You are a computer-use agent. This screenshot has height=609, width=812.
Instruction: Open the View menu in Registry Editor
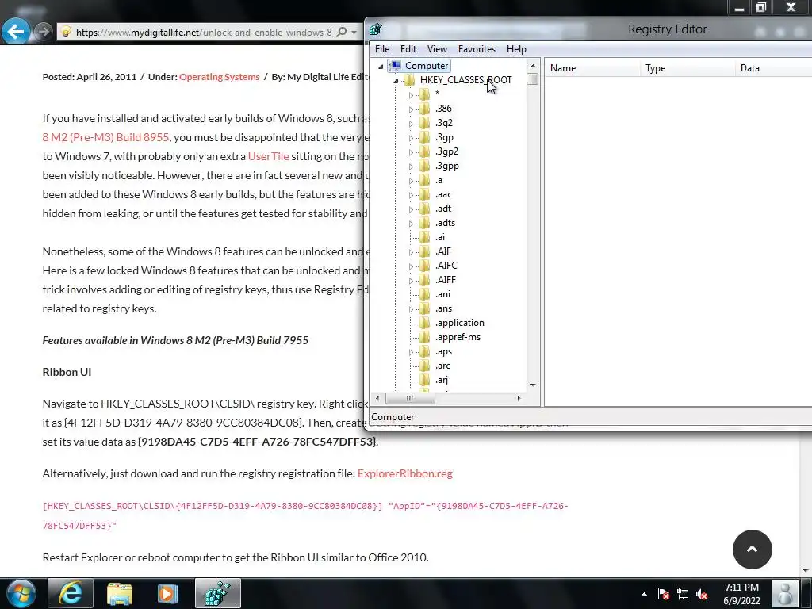[x=437, y=49]
